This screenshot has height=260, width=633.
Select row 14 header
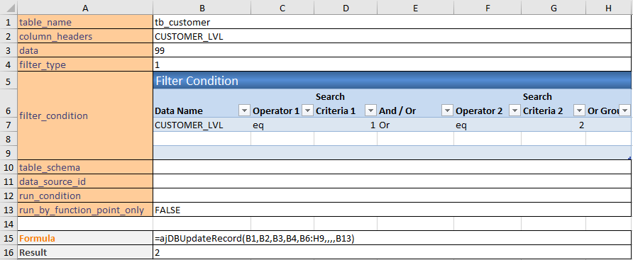(x=9, y=224)
